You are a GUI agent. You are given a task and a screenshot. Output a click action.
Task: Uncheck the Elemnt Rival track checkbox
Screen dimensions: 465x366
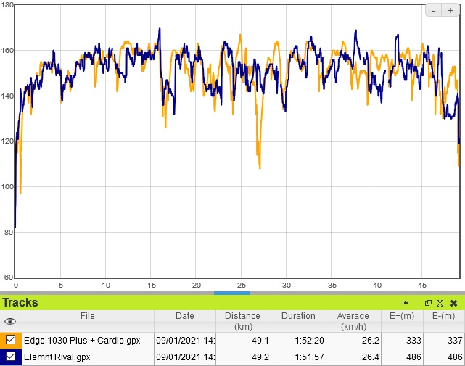(10, 357)
